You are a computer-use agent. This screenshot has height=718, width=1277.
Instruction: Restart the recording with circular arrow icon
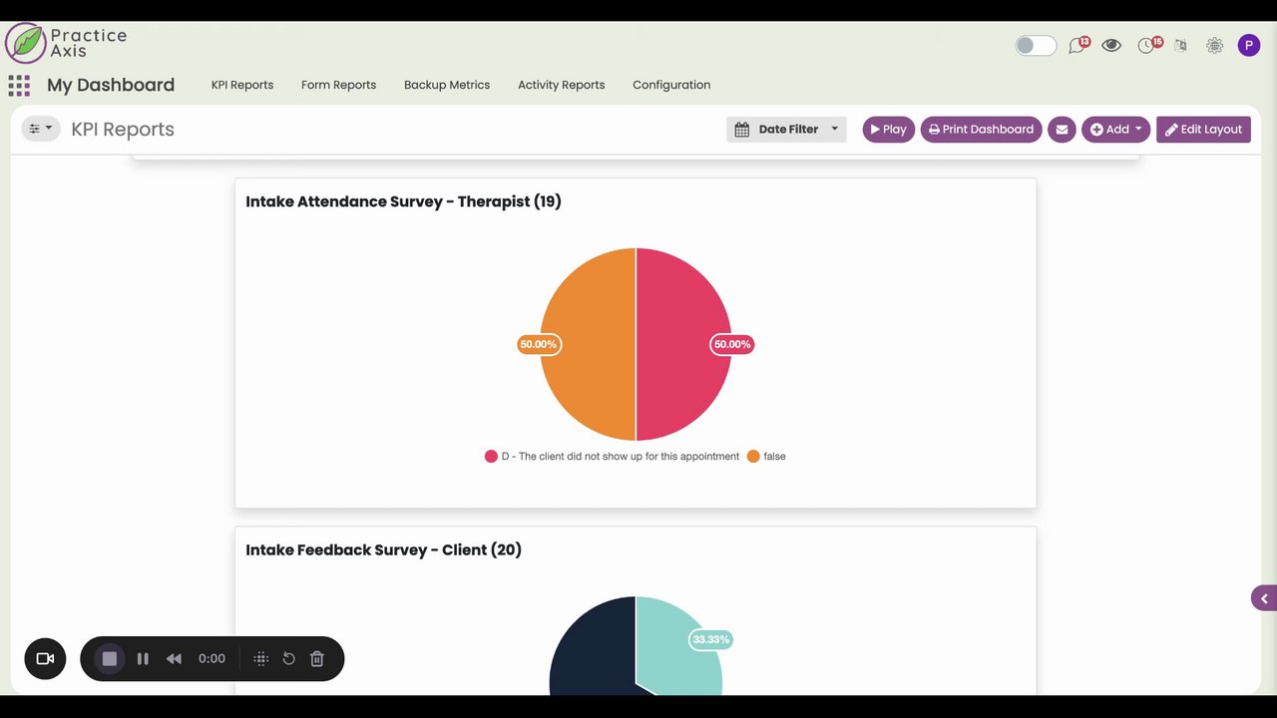coord(288,658)
